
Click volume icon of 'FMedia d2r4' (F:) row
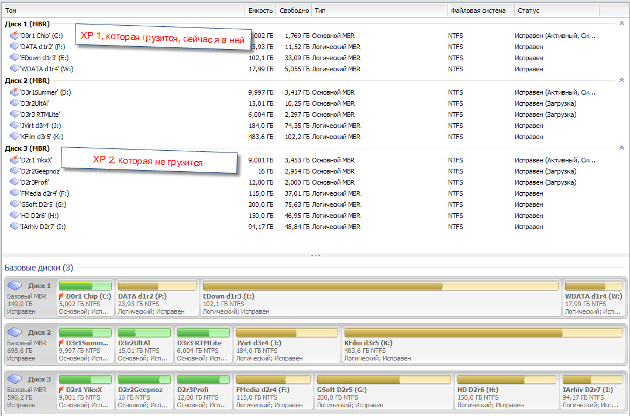(x=15, y=193)
